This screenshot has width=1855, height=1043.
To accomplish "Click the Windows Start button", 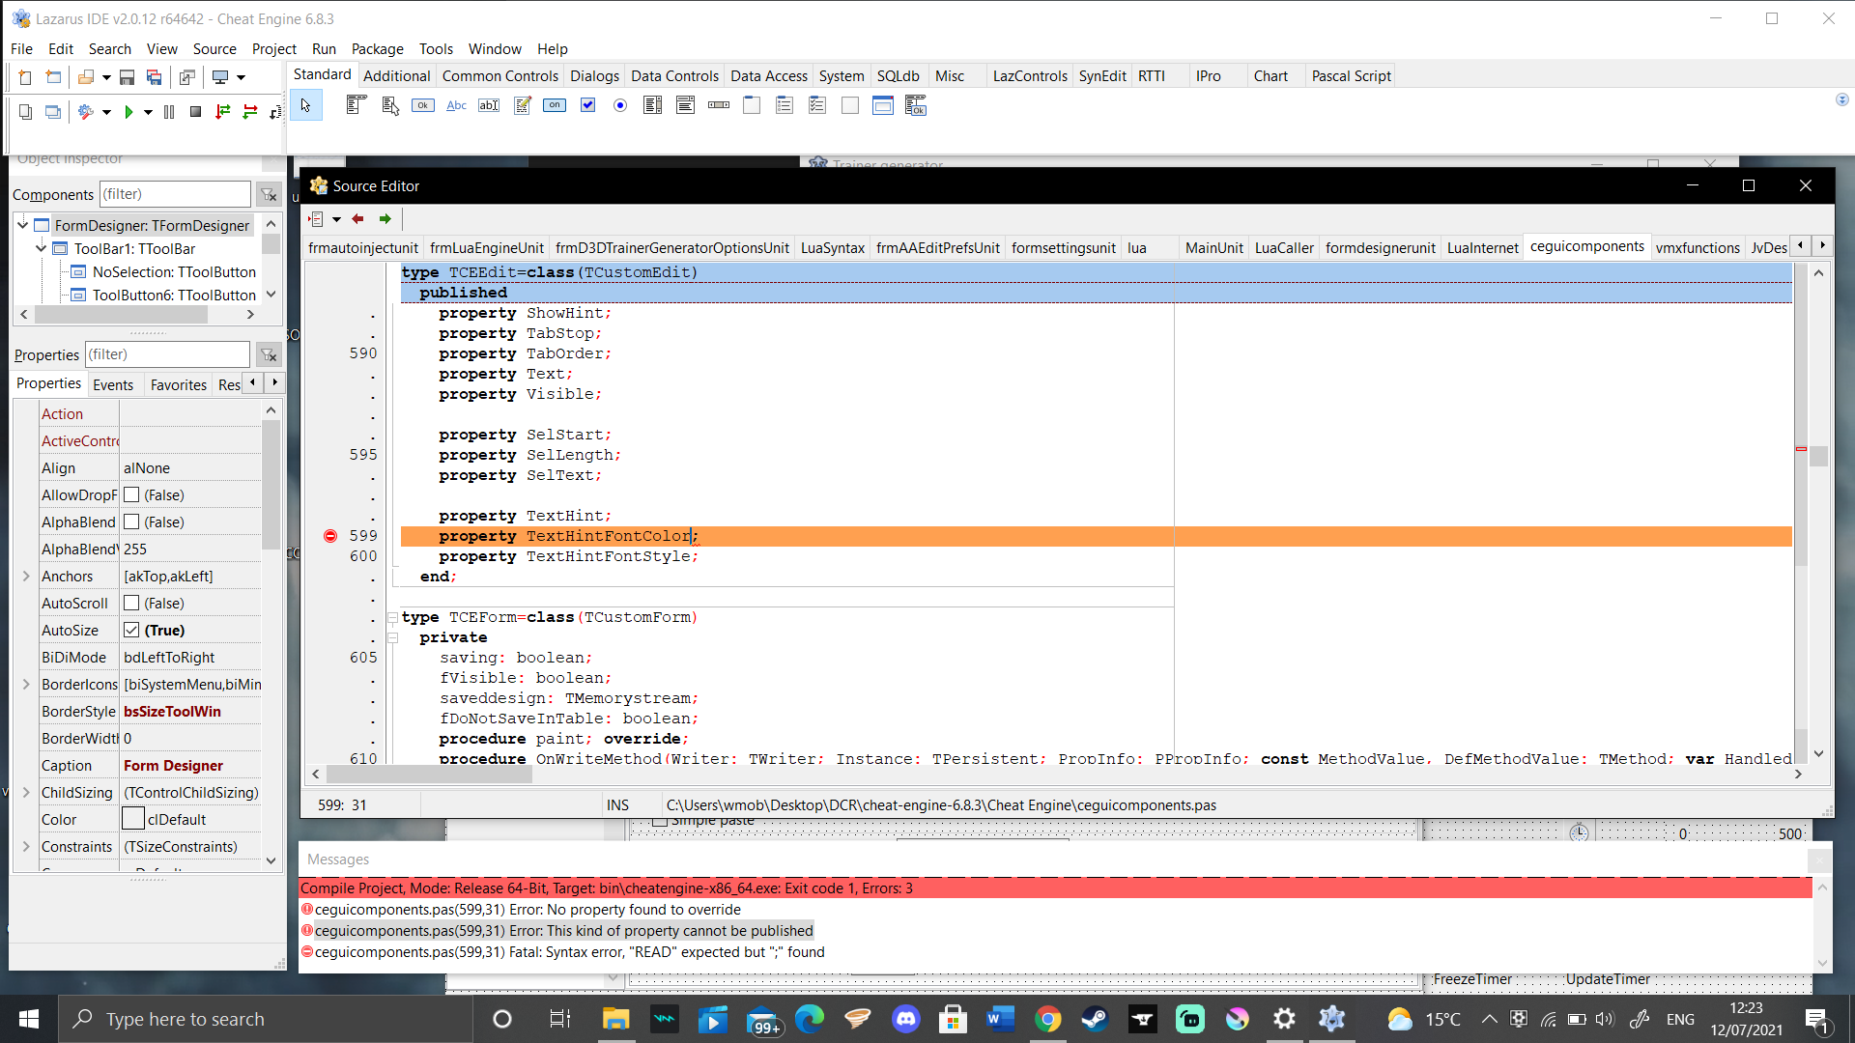I will point(28,1019).
